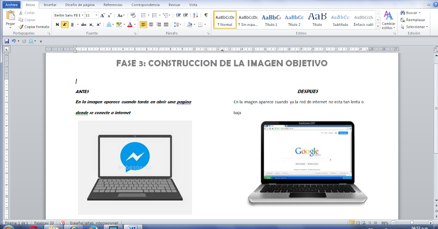Apply text highlight color
The height and width of the screenshot is (229, 438).
pyautogui.click(x=118, y=24)
